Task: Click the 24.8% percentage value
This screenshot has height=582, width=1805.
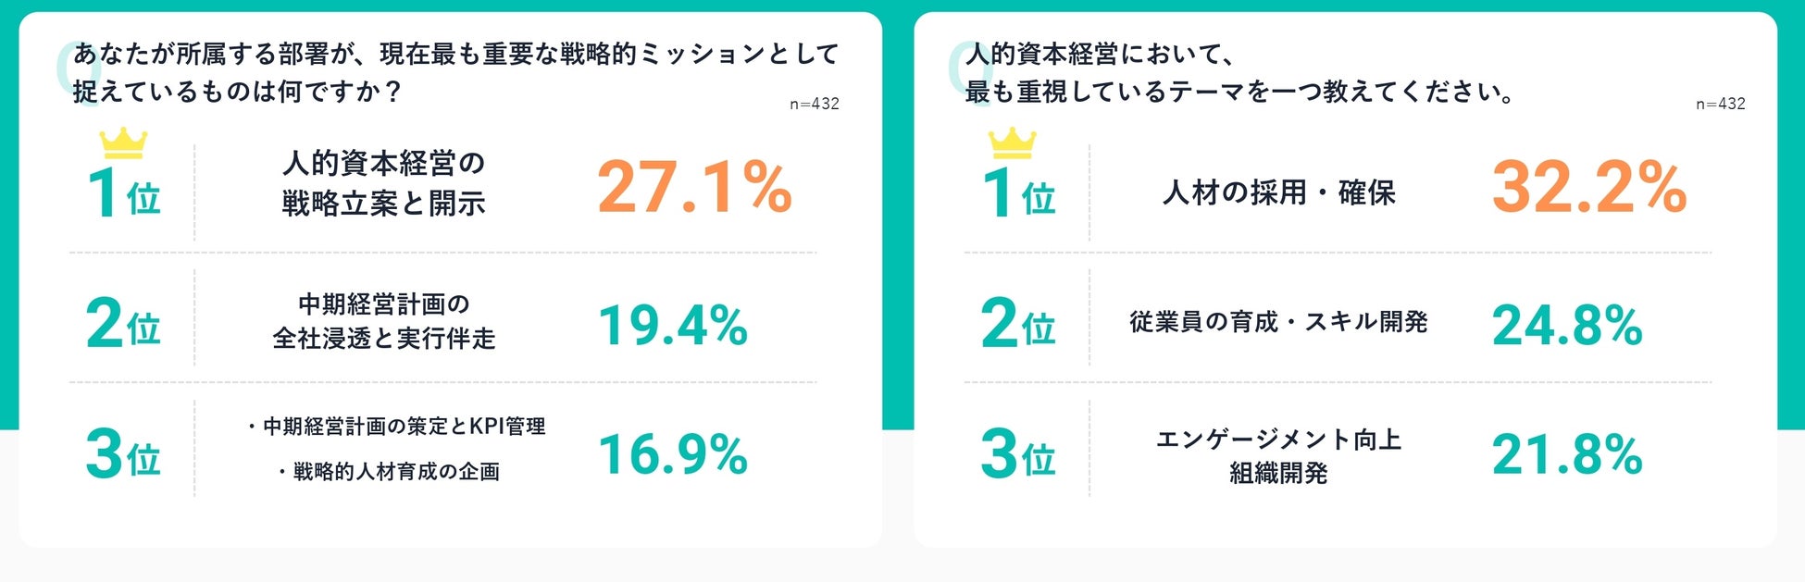Action: click(x=1567, y=326)
